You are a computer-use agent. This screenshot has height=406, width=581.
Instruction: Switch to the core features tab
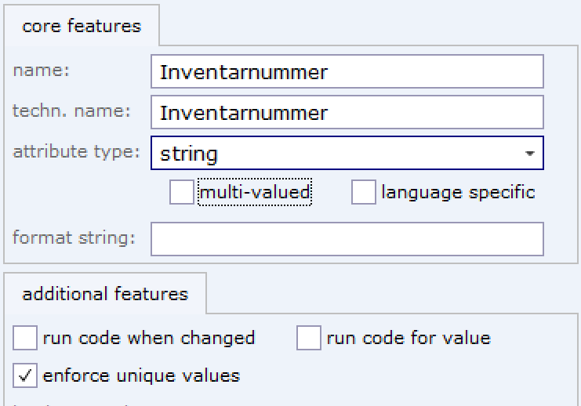[82, 26]
